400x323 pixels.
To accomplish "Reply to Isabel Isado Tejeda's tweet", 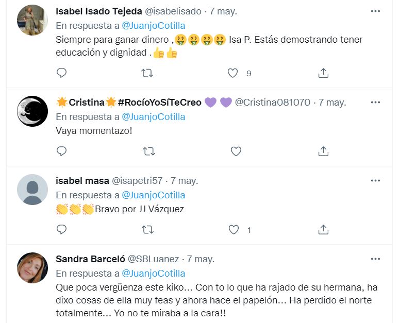I will coord(61,73).
